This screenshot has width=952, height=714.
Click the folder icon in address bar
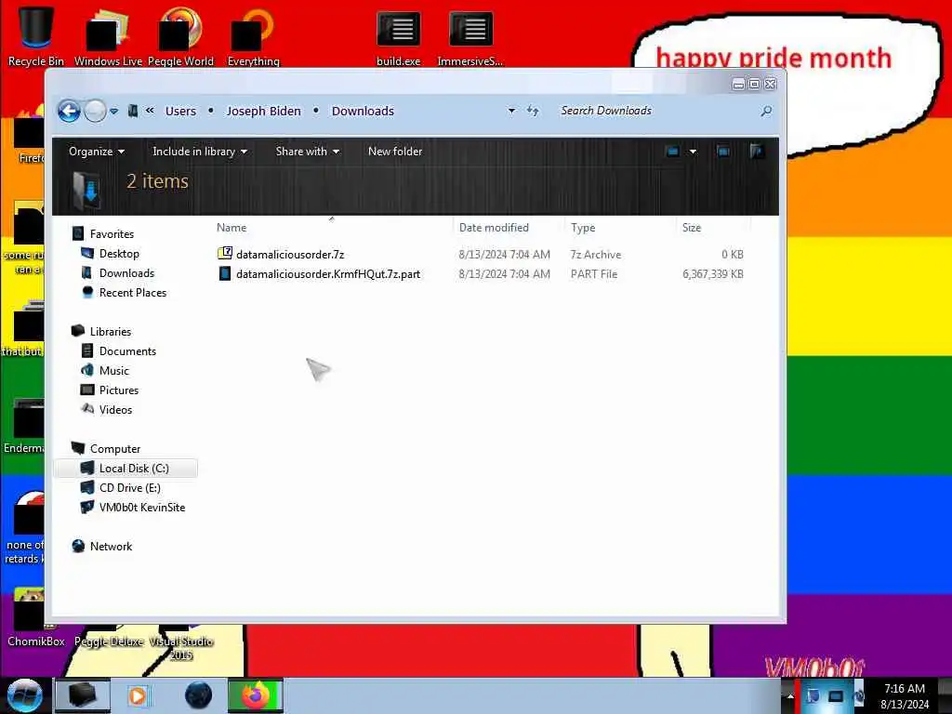[x=133, y=112]
